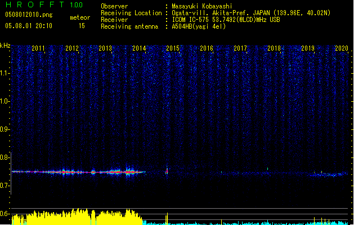Click the timestamp 05.08.01 20:10
Image resolution: width=354 pixels, height=225 pixels.
point(29,26)
